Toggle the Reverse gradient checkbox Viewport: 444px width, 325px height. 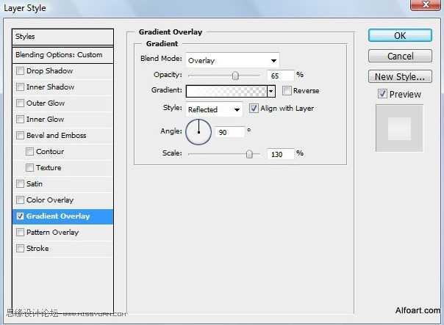pos(287,90)
